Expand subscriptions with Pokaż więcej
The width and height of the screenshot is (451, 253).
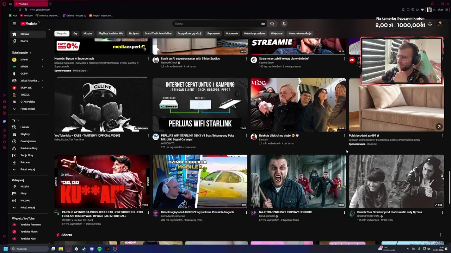(28, 109)
